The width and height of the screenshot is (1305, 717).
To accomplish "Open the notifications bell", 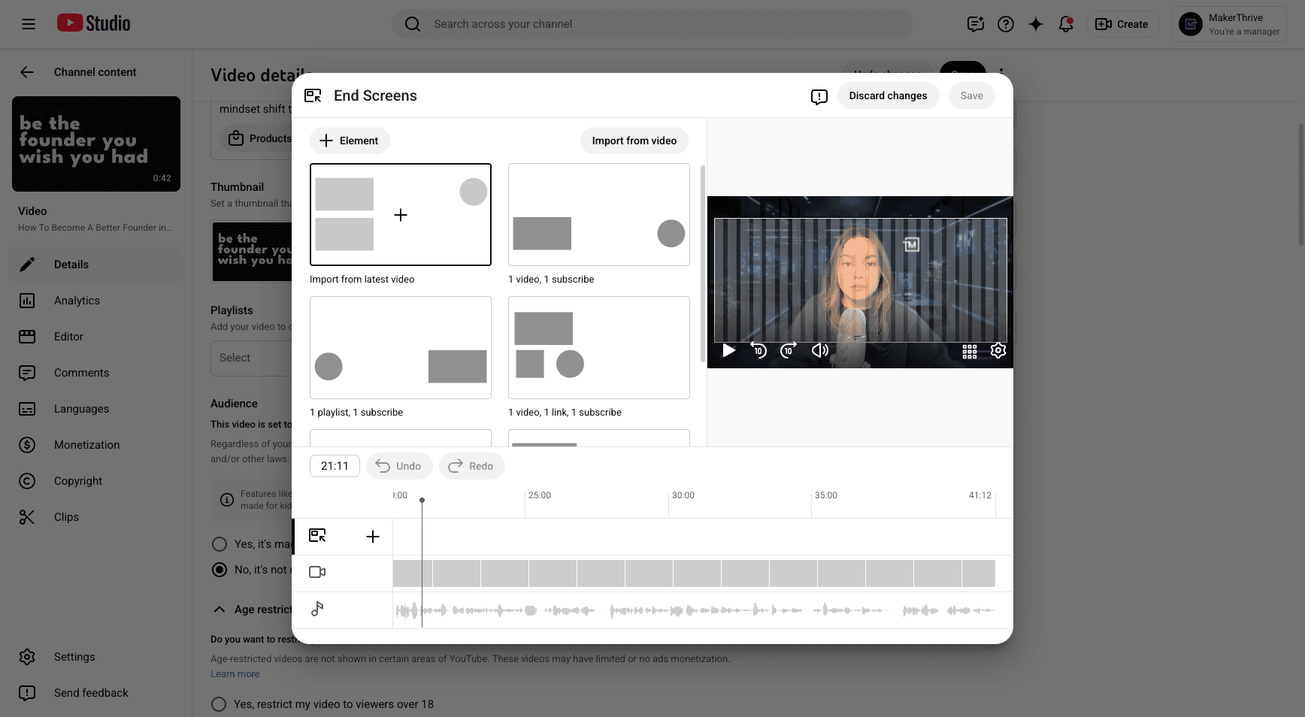I will (1066, 24).
